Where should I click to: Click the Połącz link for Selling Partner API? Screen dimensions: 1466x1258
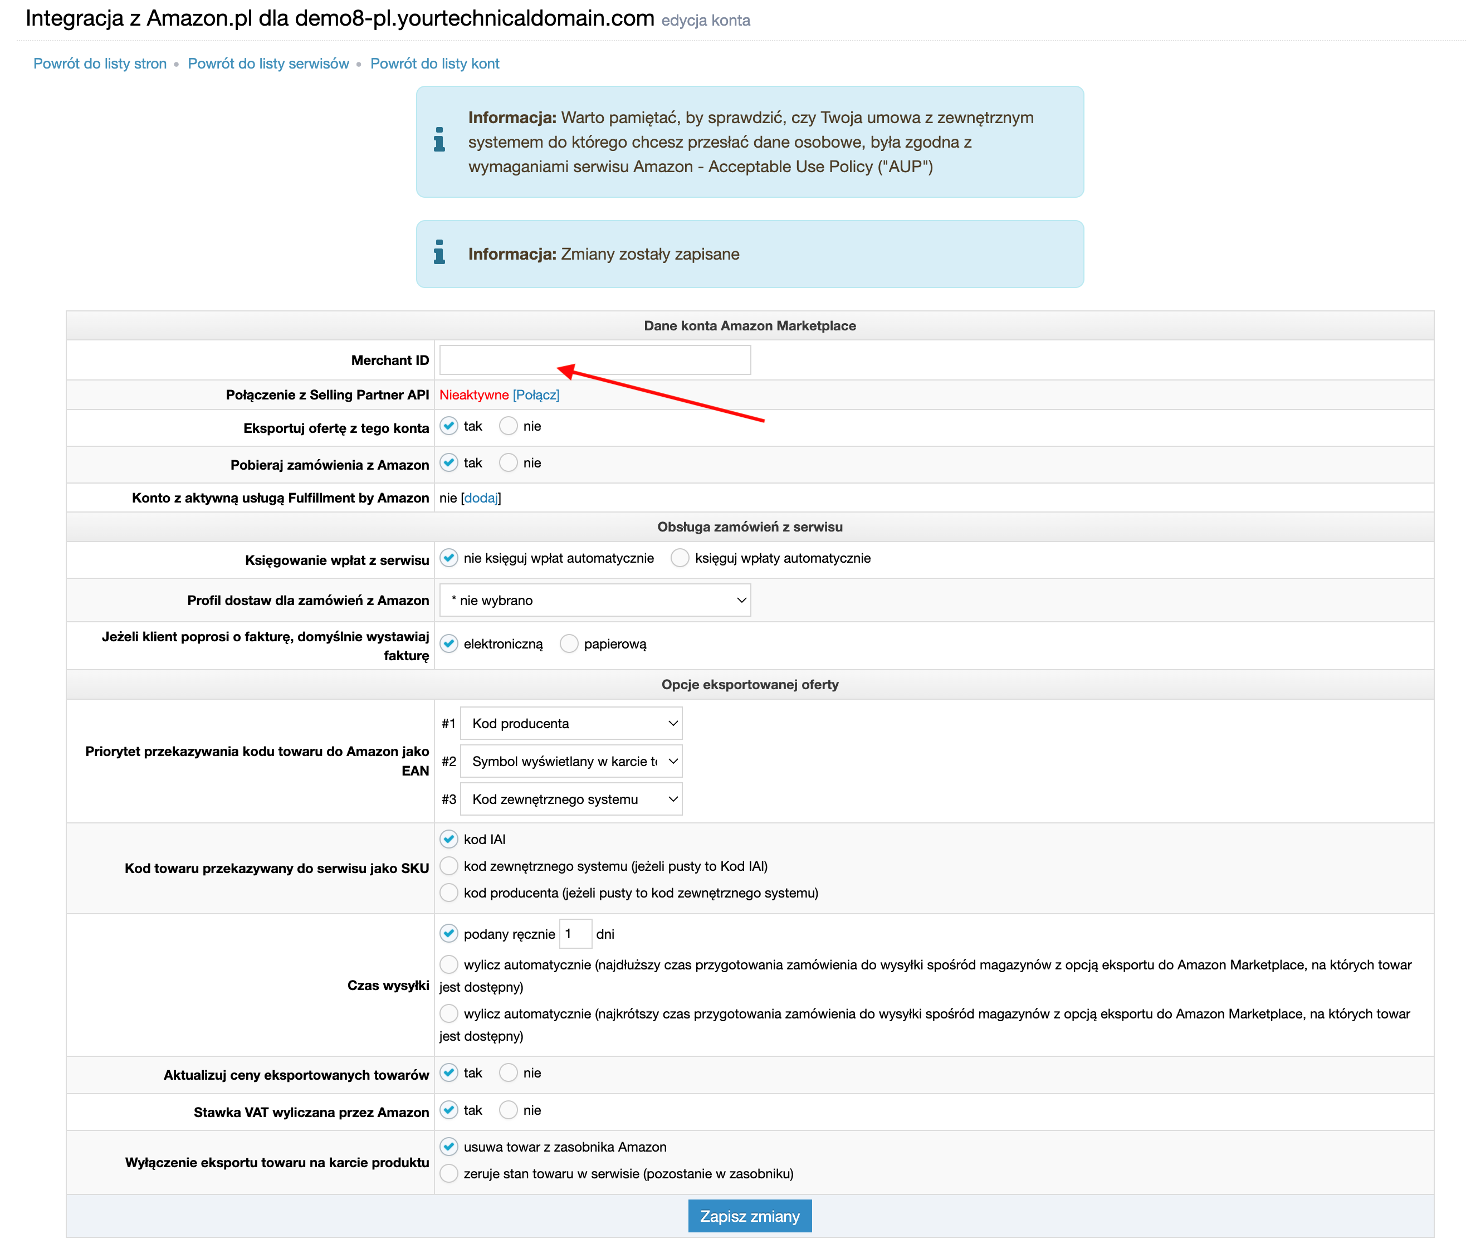click(536, 395)
